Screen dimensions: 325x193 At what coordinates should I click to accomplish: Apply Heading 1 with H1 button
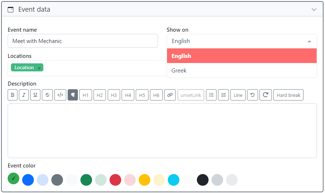click(86, 95)
